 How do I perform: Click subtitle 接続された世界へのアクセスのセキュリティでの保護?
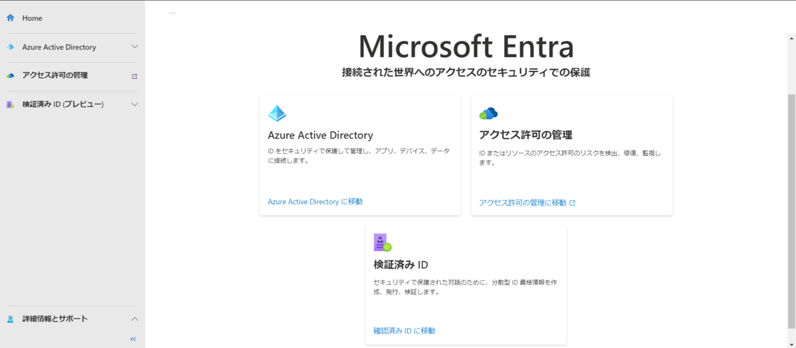tap(466, 72)
